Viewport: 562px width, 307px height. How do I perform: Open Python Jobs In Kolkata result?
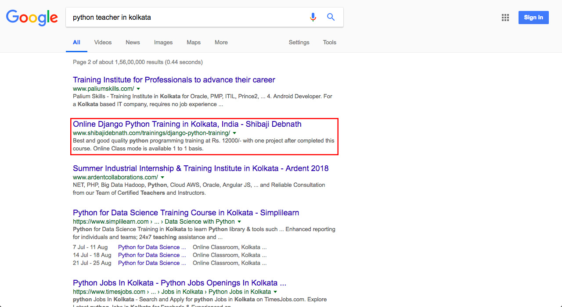(180, 283)
